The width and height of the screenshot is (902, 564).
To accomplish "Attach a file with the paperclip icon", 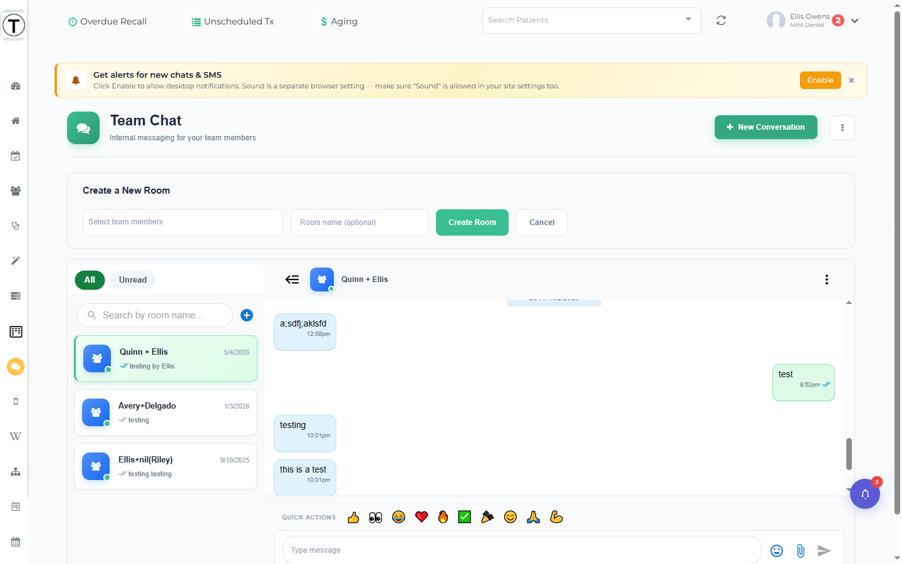I will (x=801, y=550).
